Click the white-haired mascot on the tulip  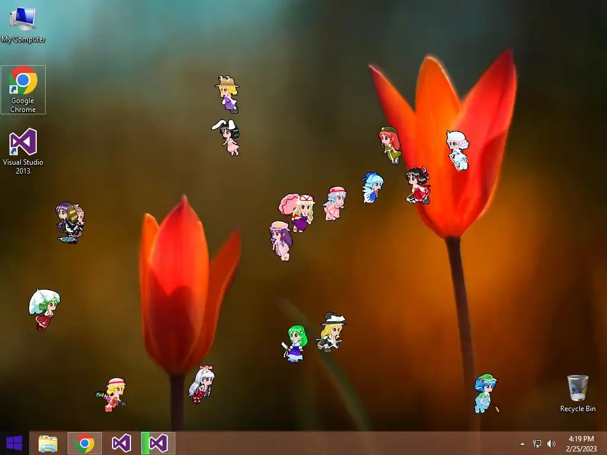[458, 150]
